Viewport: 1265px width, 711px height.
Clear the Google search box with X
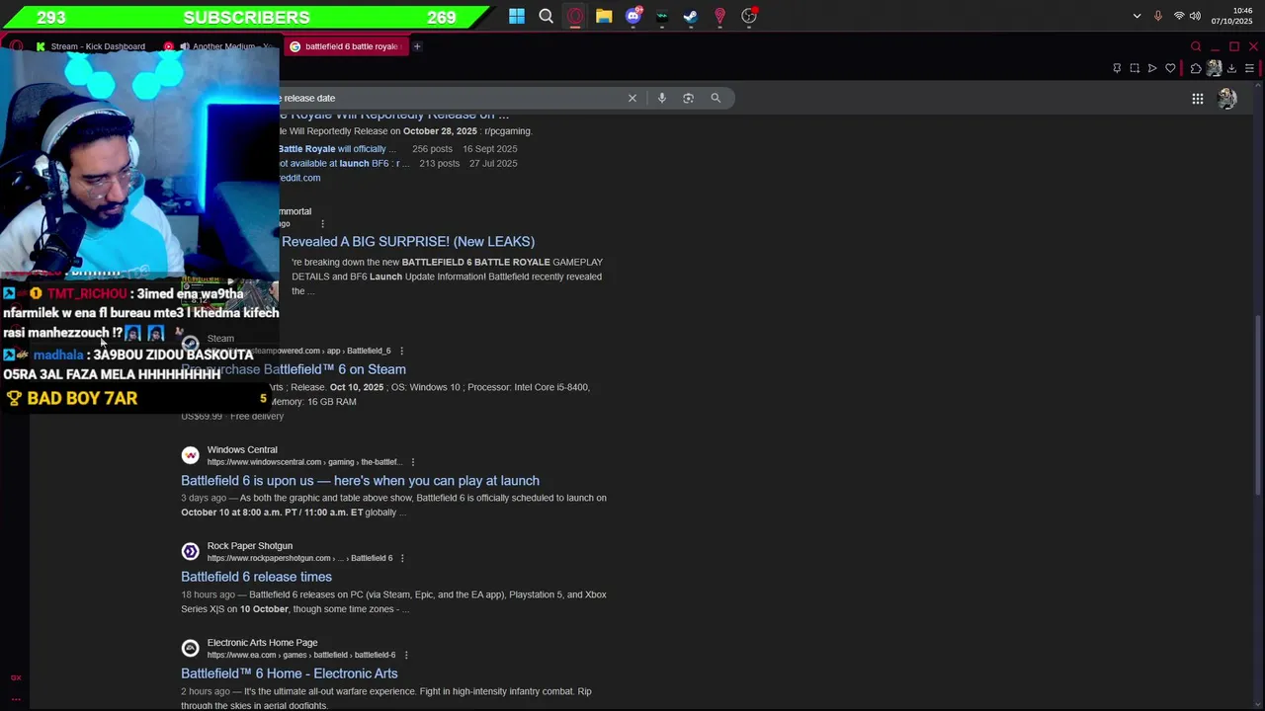[632, 98]
